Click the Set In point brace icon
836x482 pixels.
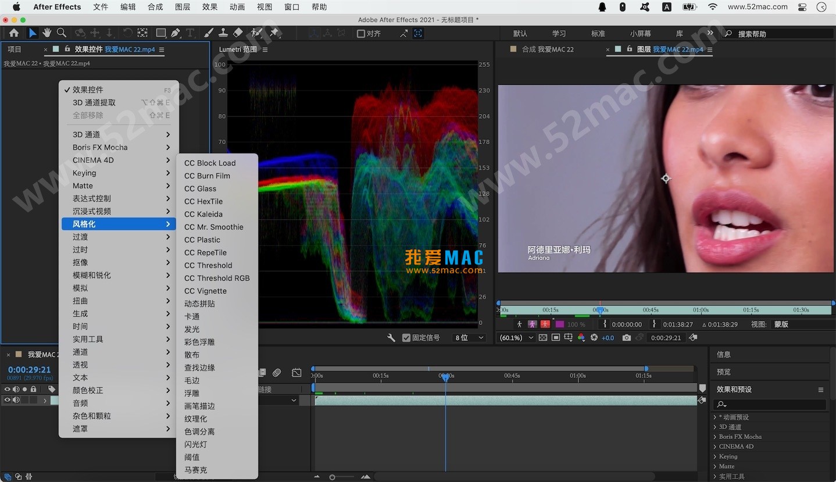point(605,324)
